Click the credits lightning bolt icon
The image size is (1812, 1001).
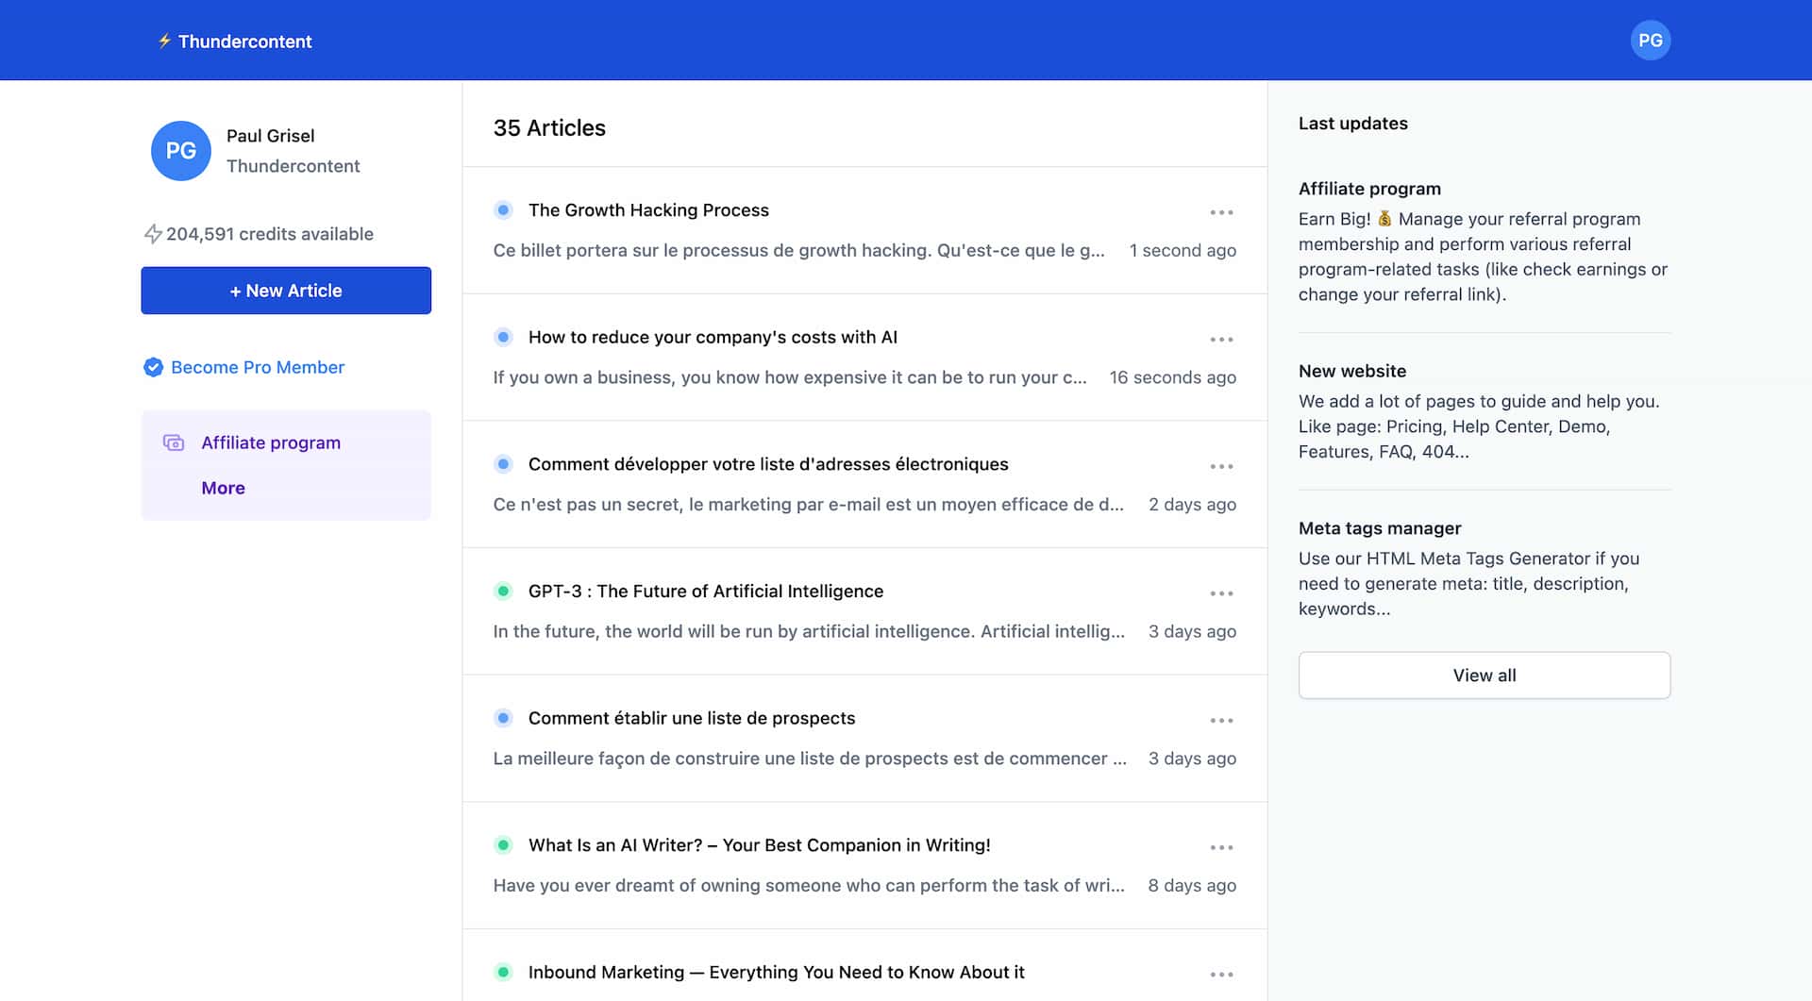pyautogui.click(x=153, y=234)
